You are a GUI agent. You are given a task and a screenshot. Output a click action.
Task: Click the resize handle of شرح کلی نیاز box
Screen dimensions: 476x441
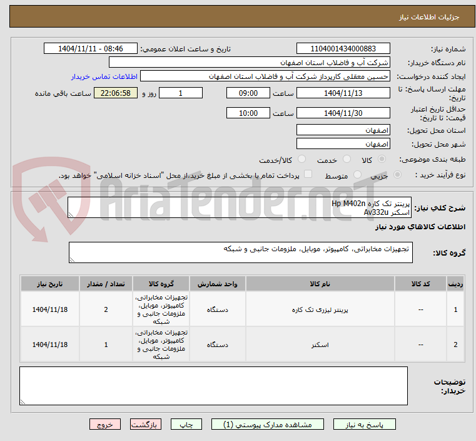71,215
